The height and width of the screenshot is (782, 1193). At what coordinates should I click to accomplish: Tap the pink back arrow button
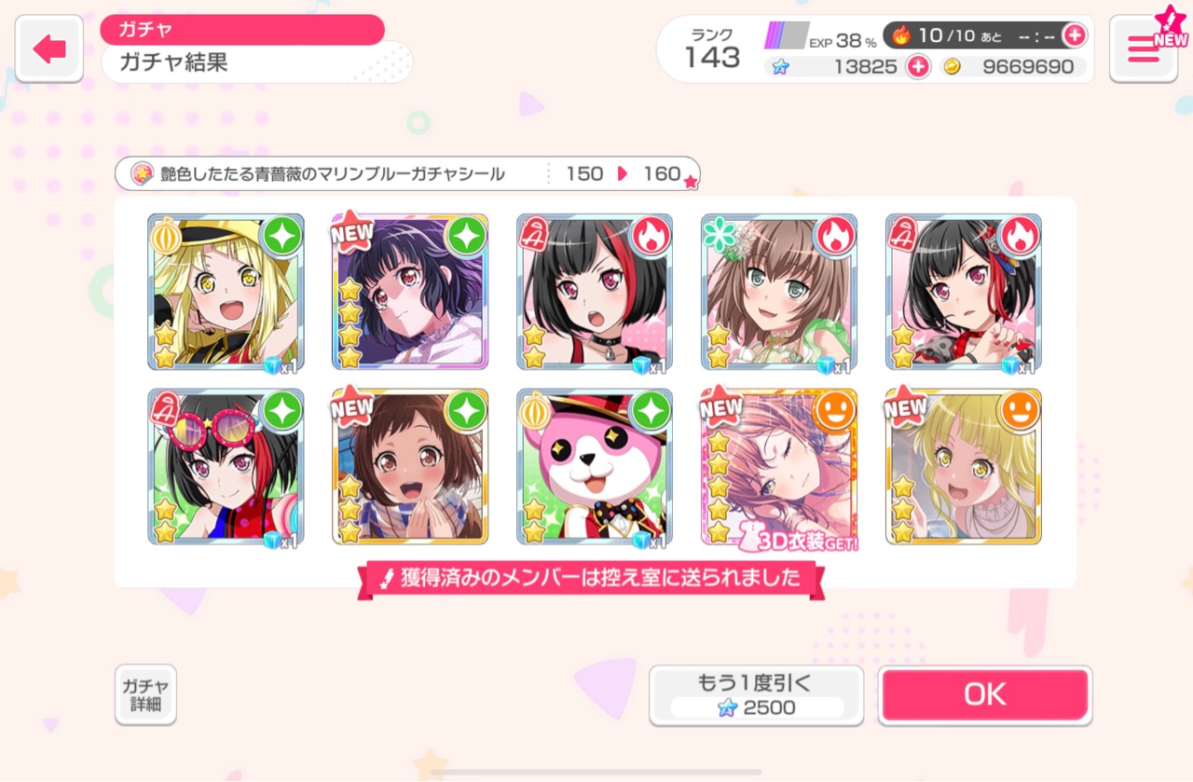click(50, 49)
